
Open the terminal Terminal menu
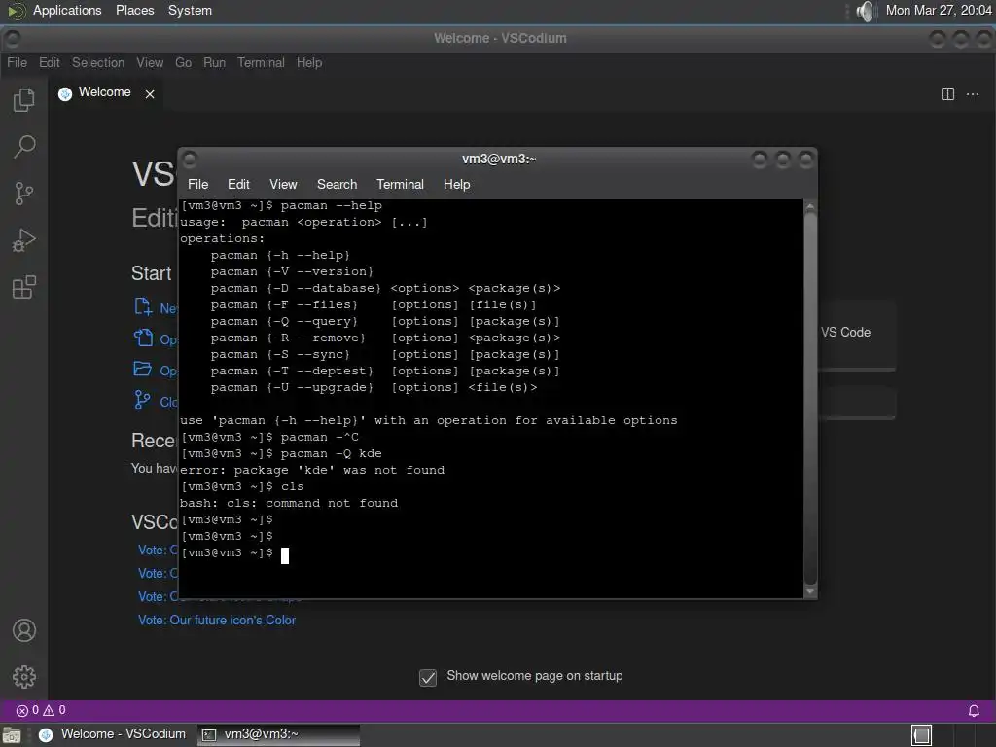coord(400,184)
